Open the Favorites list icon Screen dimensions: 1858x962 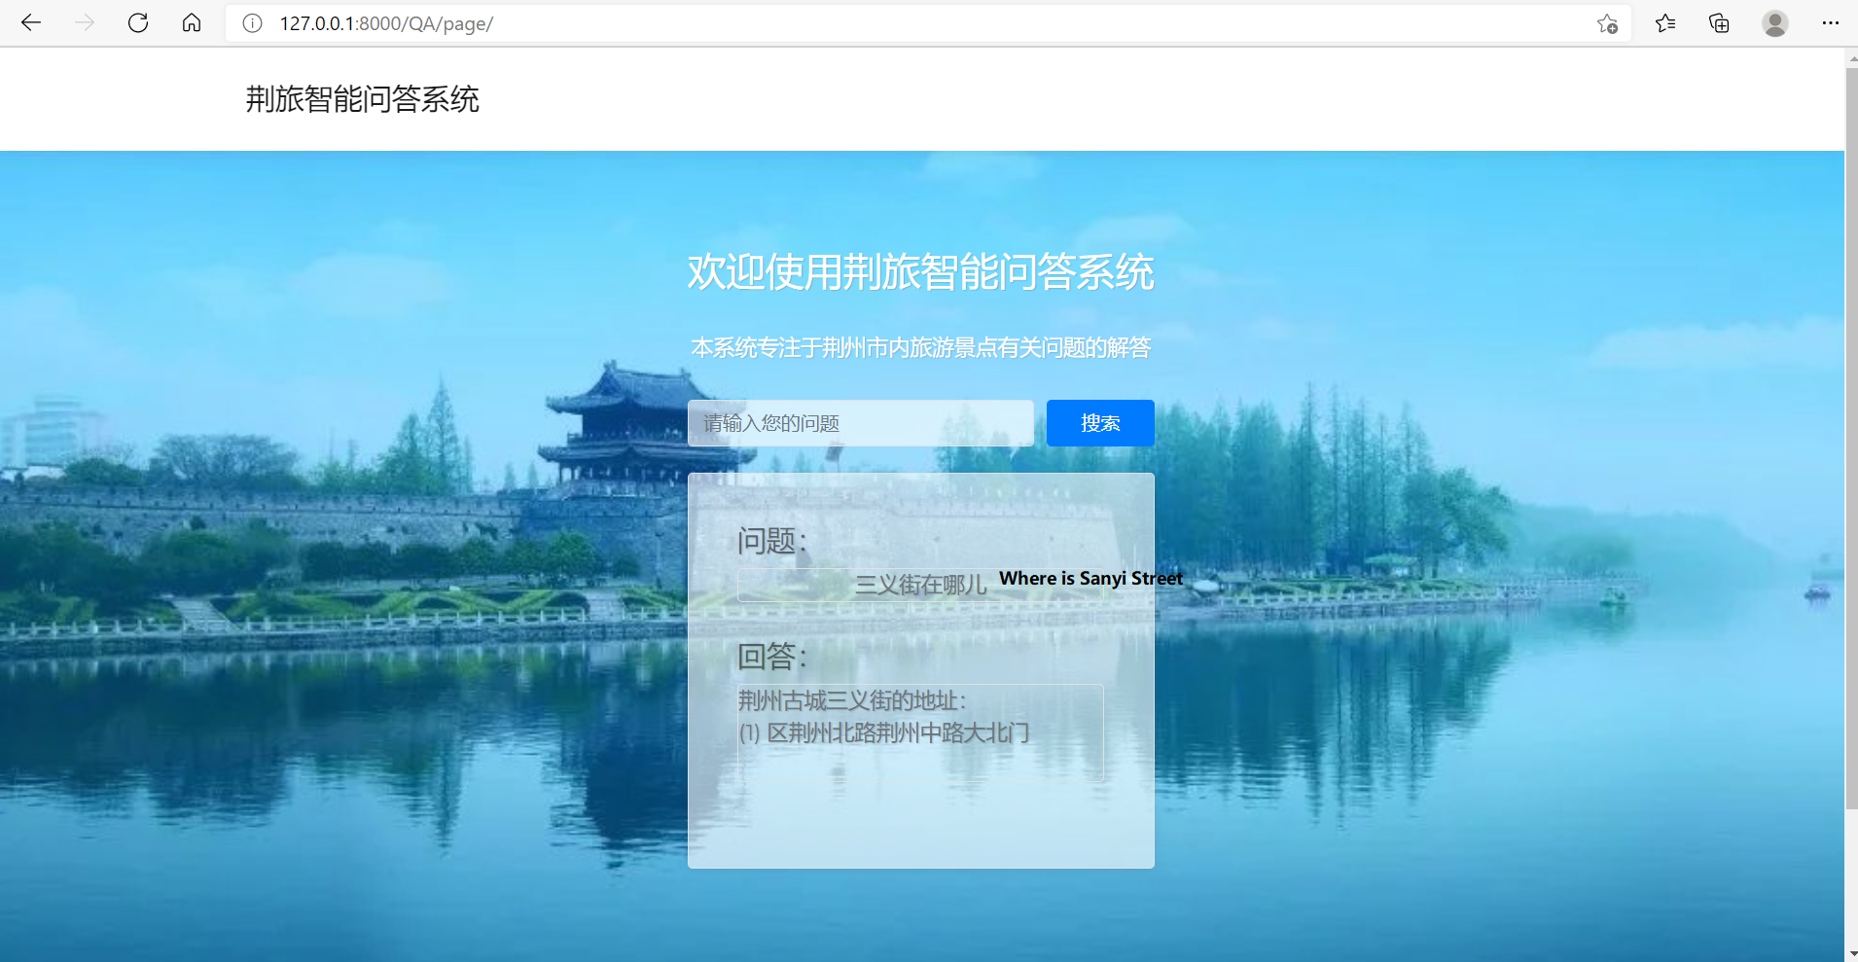[x=1665, y=23]
